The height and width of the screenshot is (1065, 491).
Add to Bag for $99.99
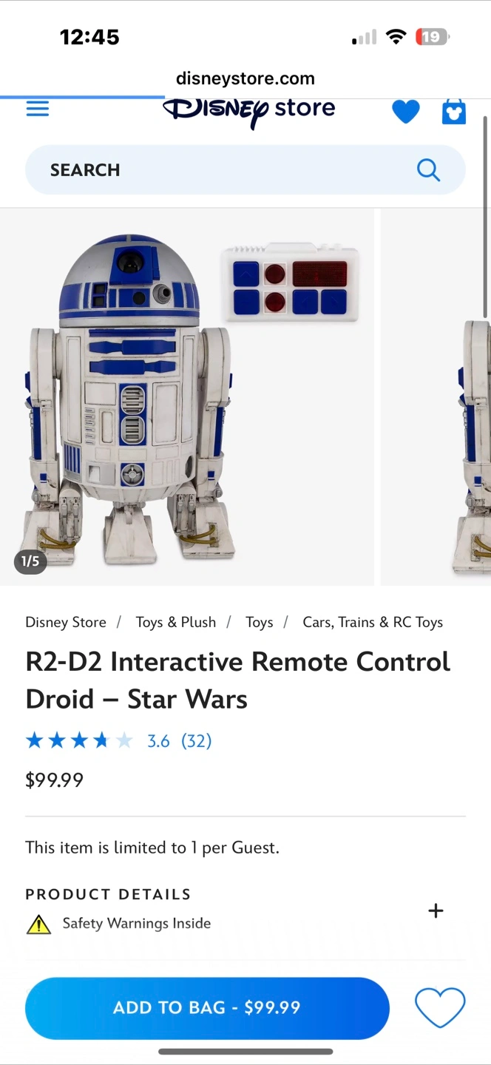click(x=207, y=1008)
